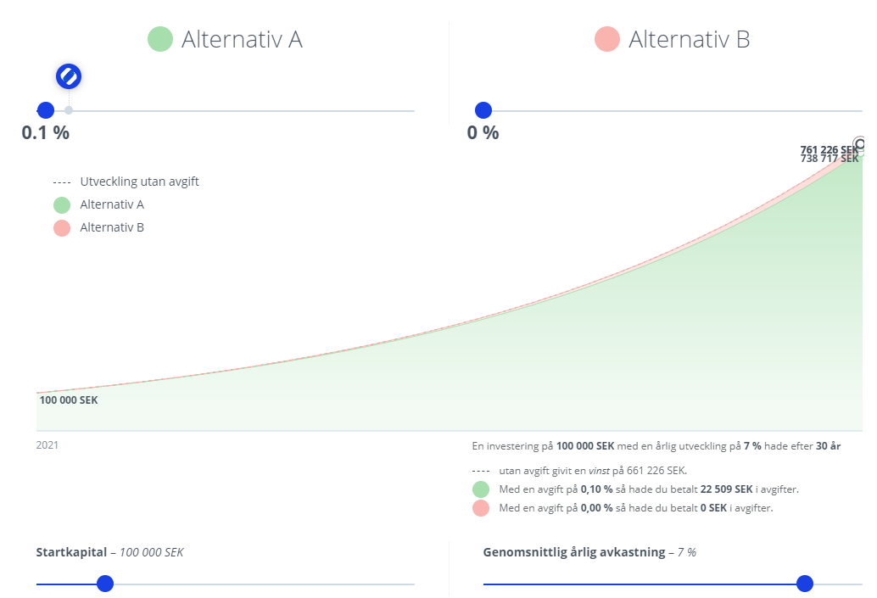Click the green Alternativ A circle in the chart legend

click(x=61, y=204)
